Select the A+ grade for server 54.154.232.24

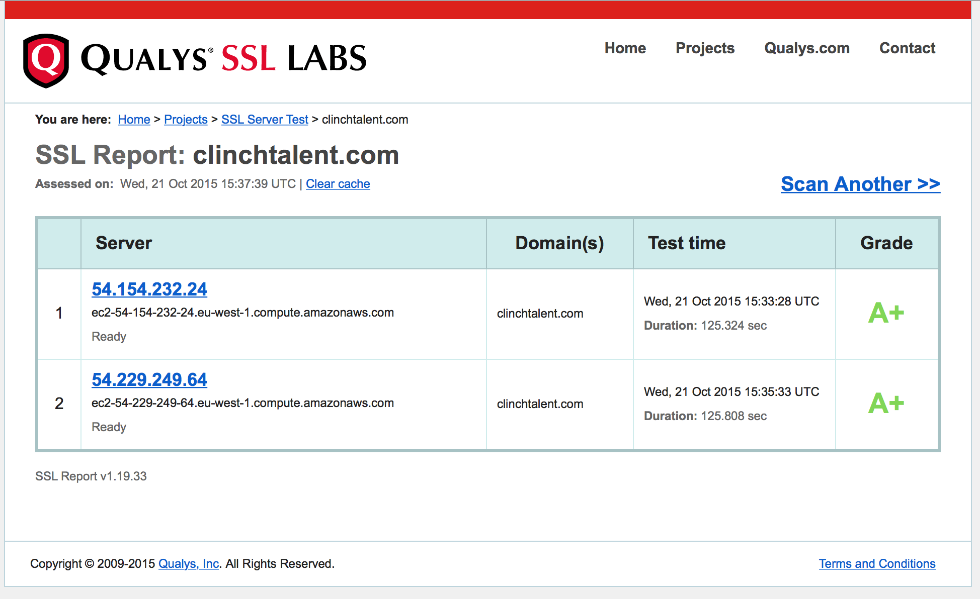coord(886,313)
